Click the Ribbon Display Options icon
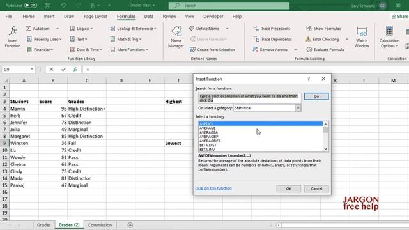The width and height of the screenshot is (409, 230). tap(397, 5)
